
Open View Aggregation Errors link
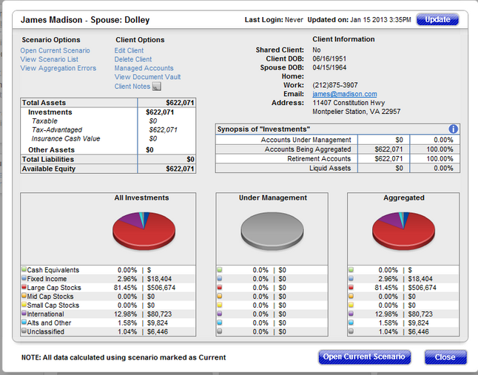point(58,68)
